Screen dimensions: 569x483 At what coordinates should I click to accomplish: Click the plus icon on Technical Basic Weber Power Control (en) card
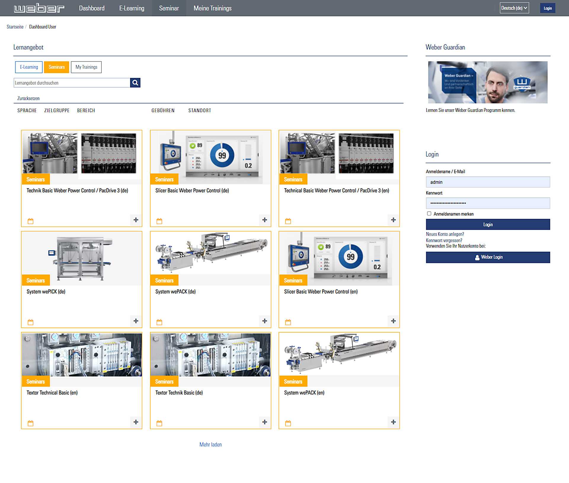(x=393, y=220)
